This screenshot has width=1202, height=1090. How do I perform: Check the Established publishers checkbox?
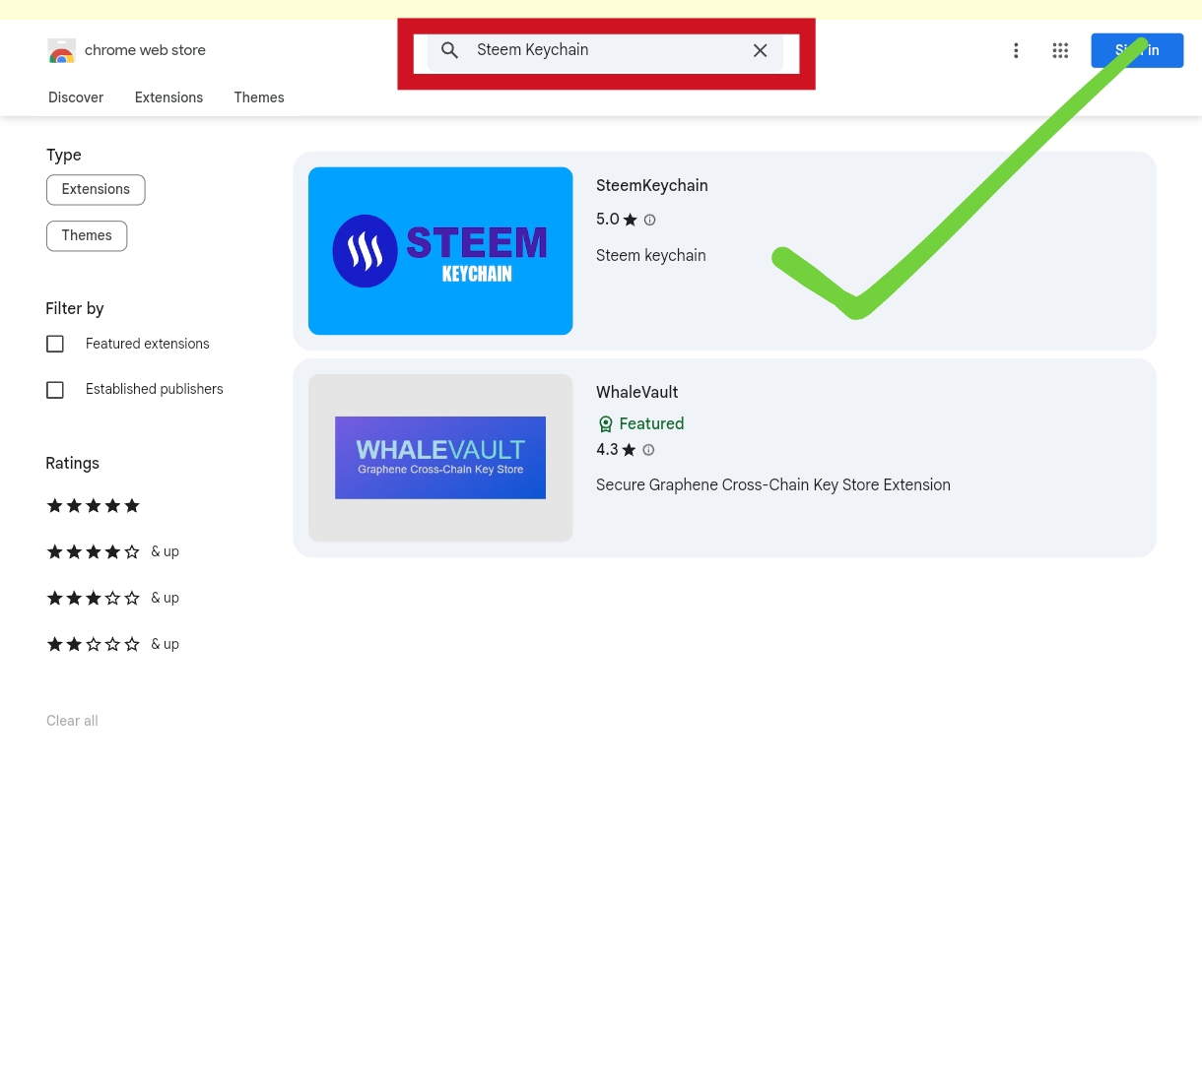click(55, 390)
